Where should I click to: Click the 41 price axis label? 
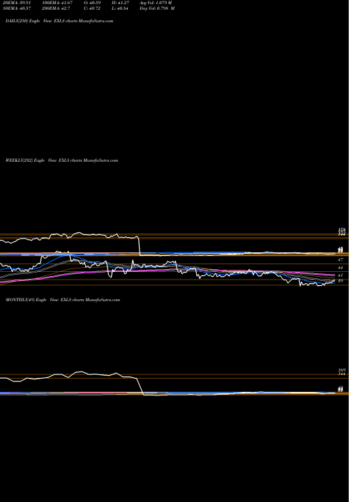pos(341,275)
